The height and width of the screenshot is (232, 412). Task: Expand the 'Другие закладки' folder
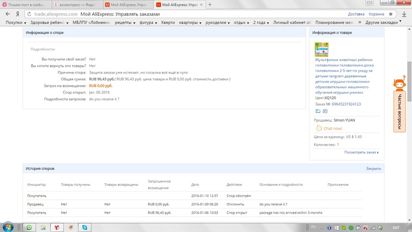click(383, 23)
